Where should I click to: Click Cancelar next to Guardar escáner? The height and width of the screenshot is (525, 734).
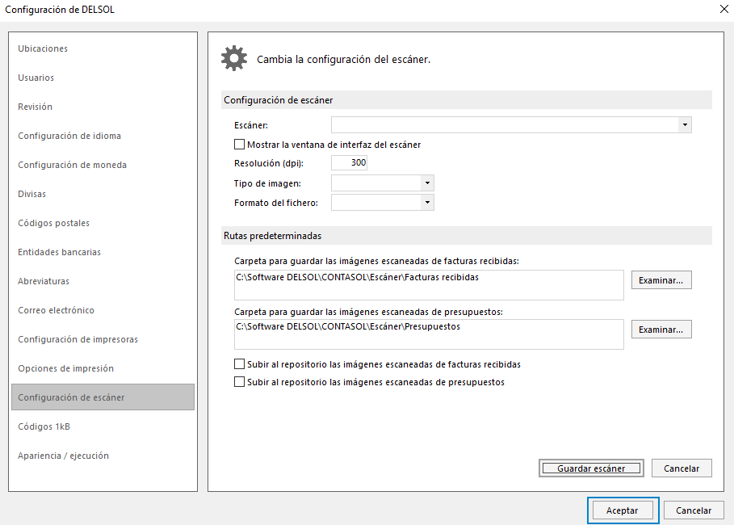[x=682, y=468]
